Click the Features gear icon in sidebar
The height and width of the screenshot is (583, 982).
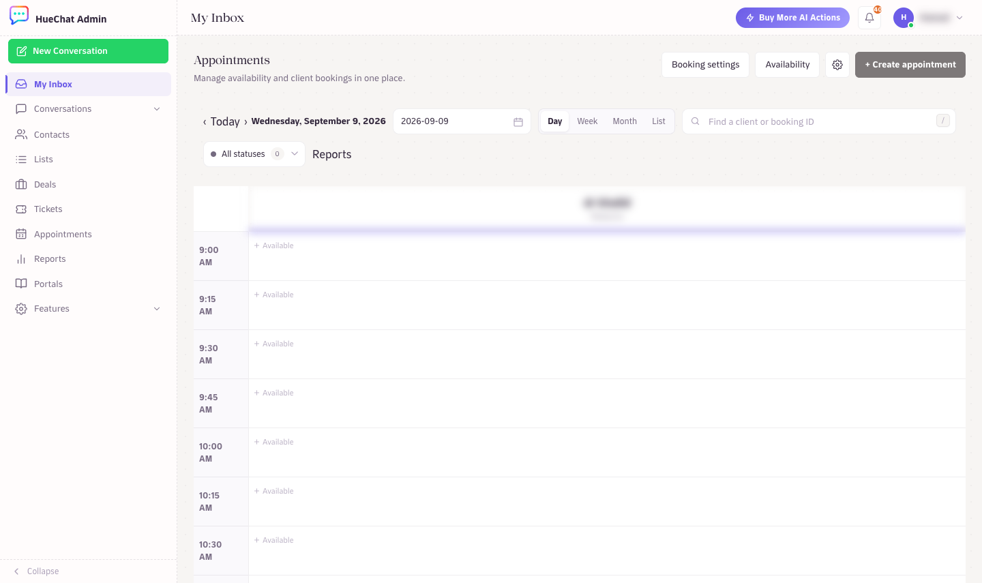(21, 309)
